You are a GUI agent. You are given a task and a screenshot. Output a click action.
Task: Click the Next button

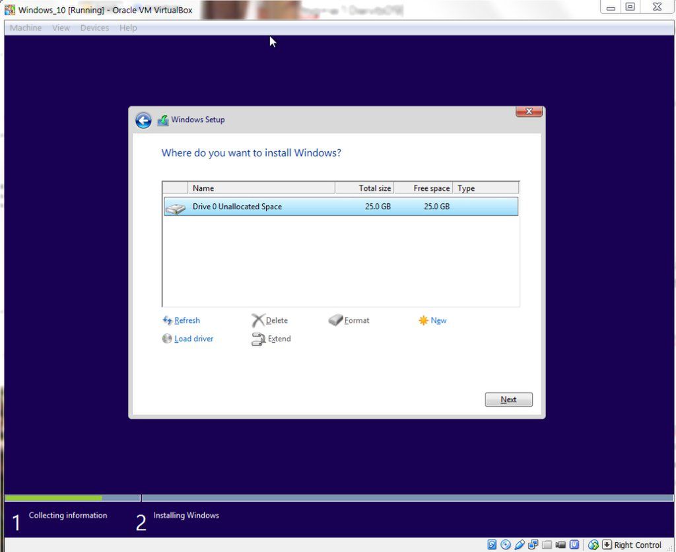click(x=509, y=399)
